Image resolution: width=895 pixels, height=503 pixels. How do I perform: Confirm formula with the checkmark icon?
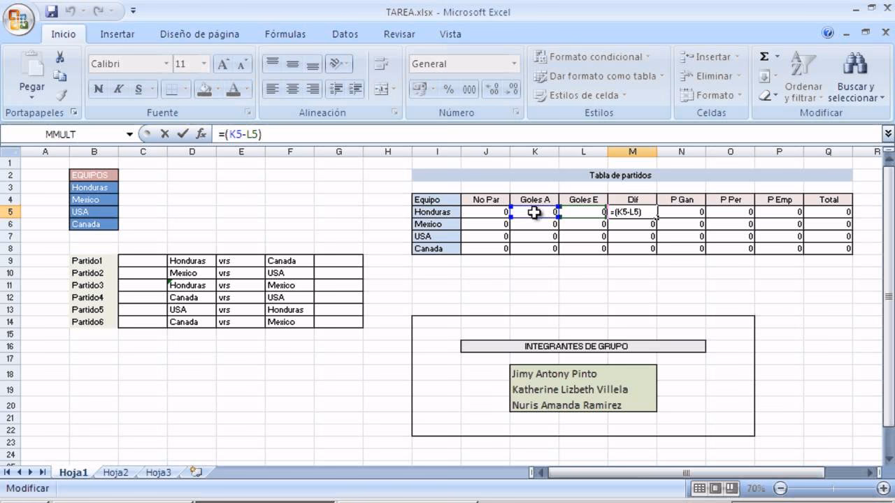182,134
